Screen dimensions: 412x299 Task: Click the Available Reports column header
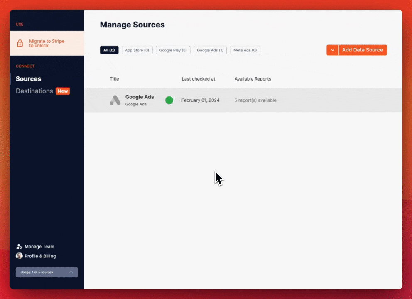coord(253,79)
